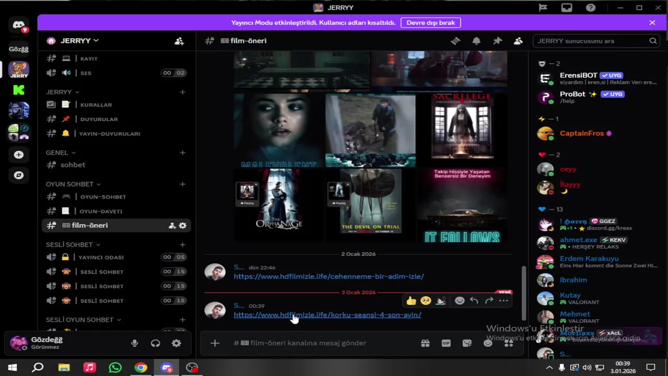Screen dimensions: 668x376
Task: Click thumbs up reaction on message
Action: tap(411, 301)
